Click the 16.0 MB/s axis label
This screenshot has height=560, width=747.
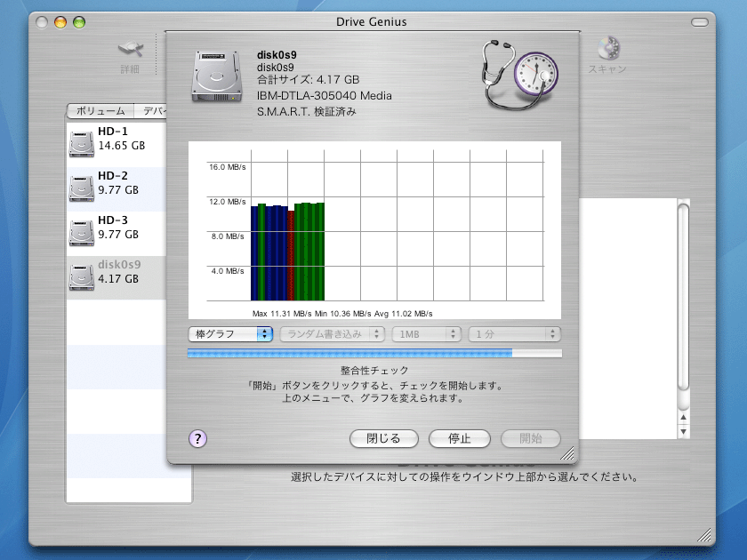click(x=228, y=167)
